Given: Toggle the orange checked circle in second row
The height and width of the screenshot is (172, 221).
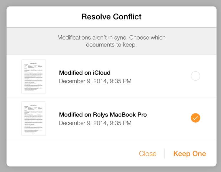Looking at the screenshot, I should [195, 118].
